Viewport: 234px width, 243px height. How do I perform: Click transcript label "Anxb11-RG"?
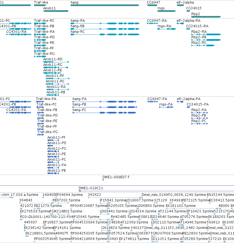(53, 65)
